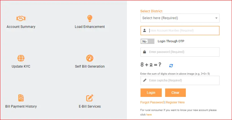232x120 pixels.
Task: Open the Account Summary handshake icon
Action: (21, 18)
